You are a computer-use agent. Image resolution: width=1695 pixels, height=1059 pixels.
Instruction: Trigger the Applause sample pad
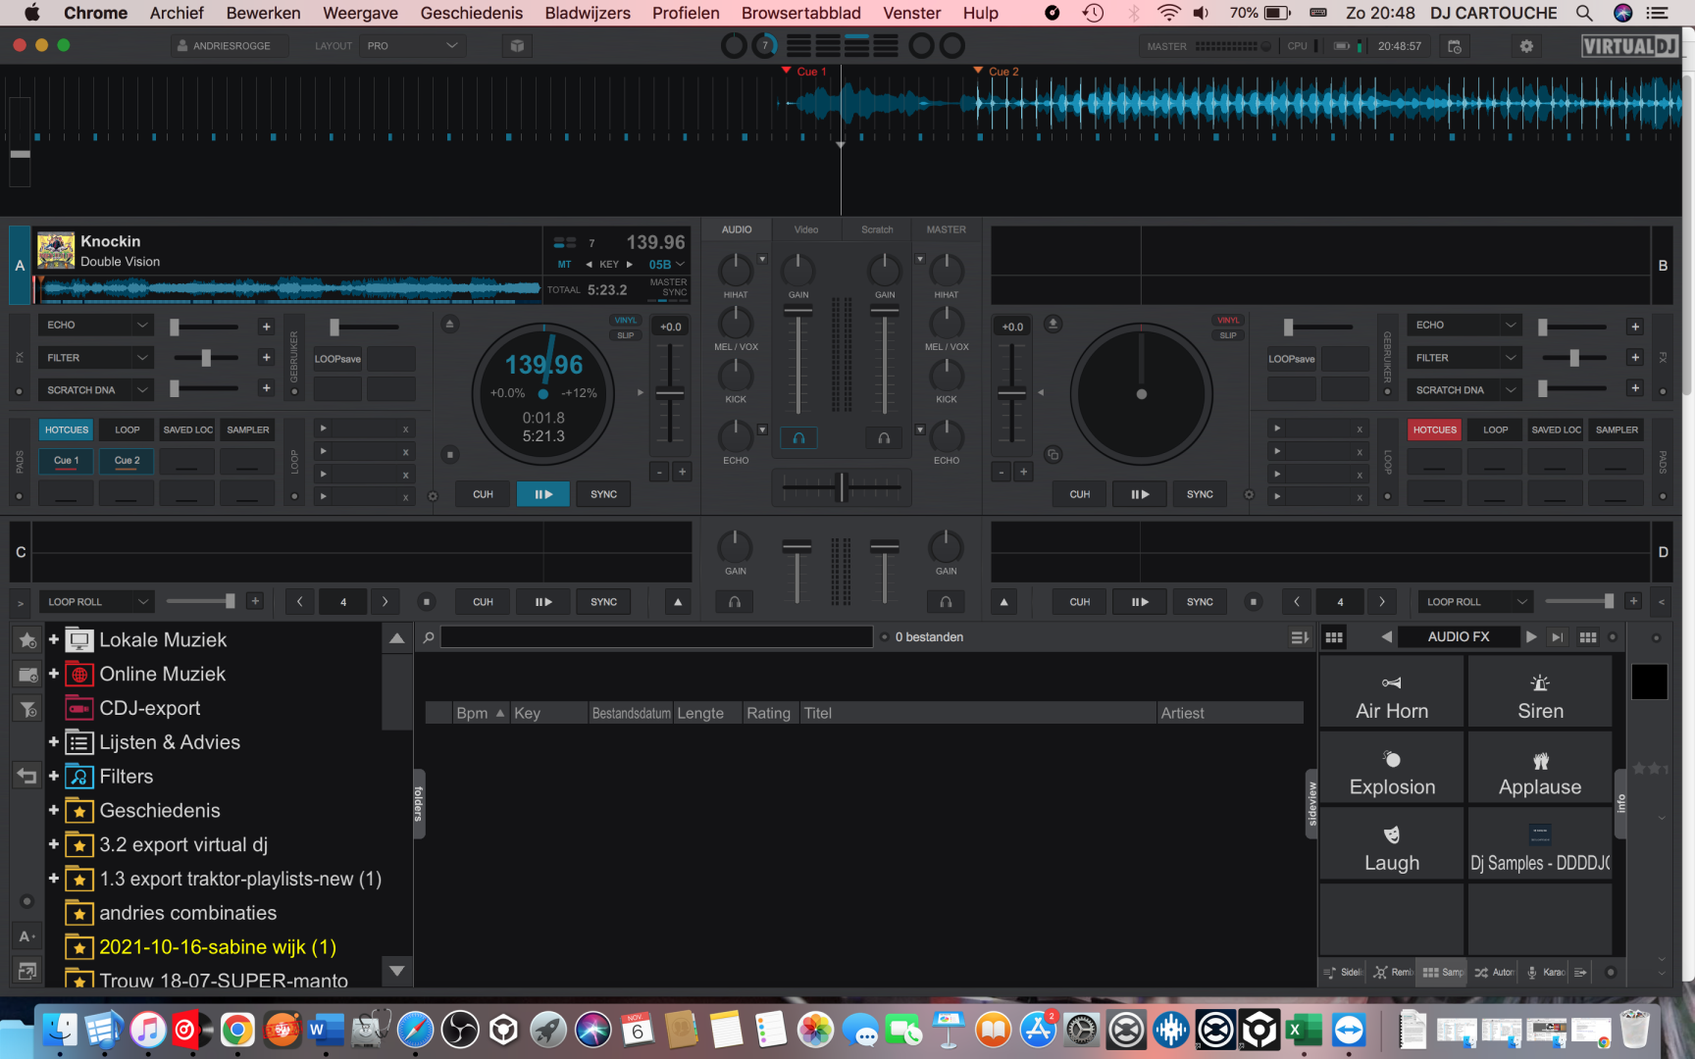point(1540,769)
